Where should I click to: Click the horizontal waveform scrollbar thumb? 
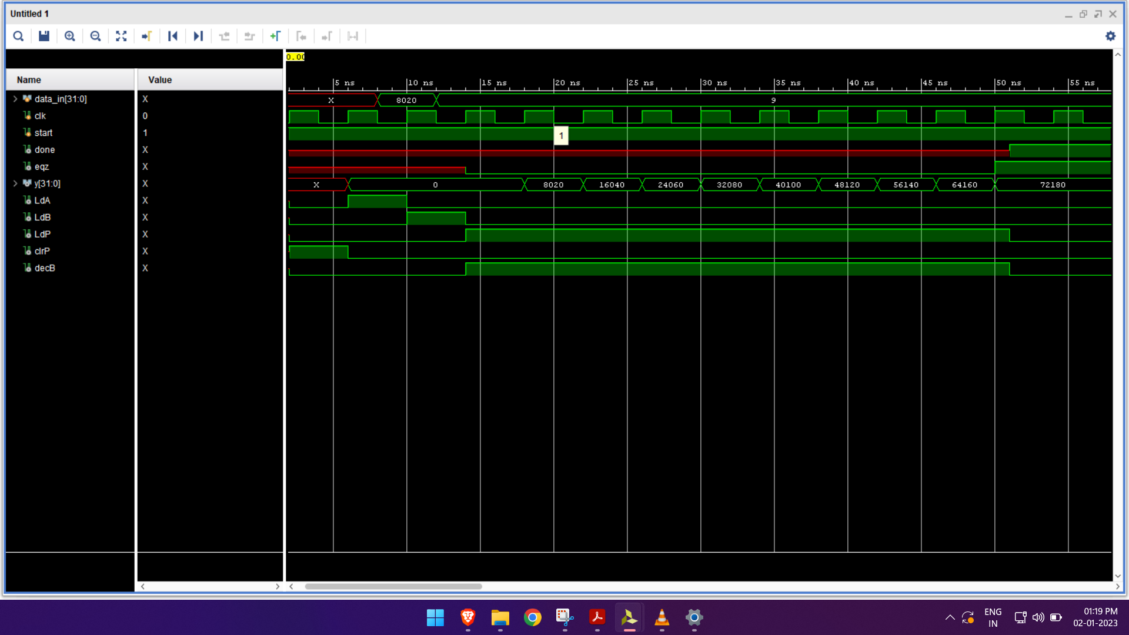point(393,586)
